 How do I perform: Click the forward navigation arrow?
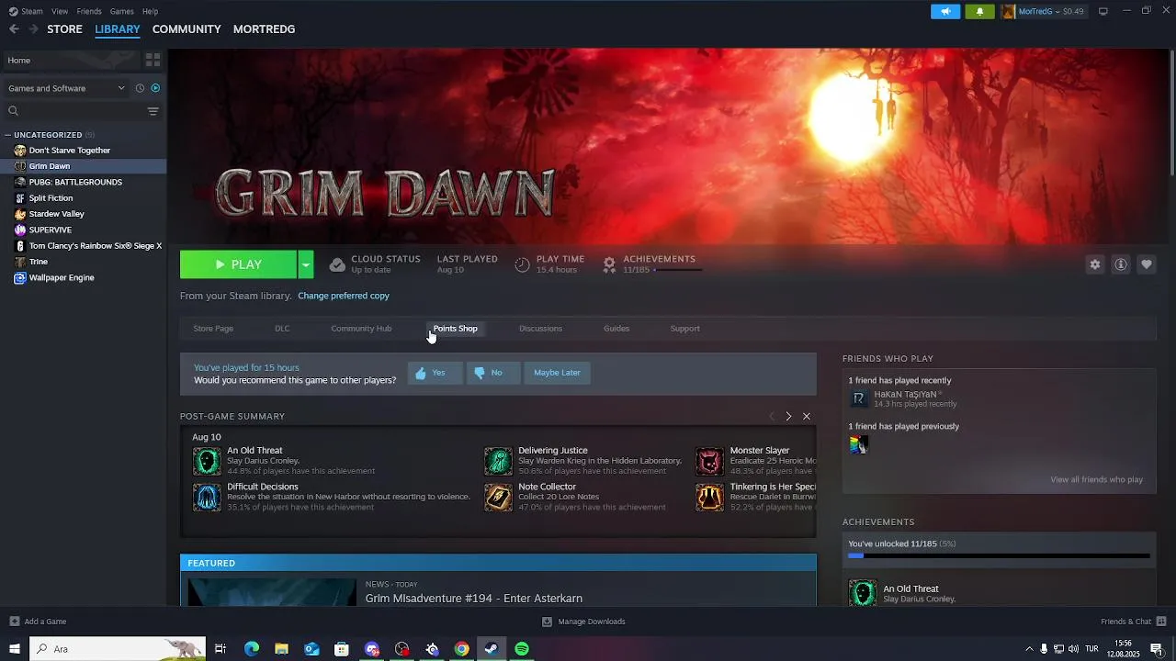[33, 29]
